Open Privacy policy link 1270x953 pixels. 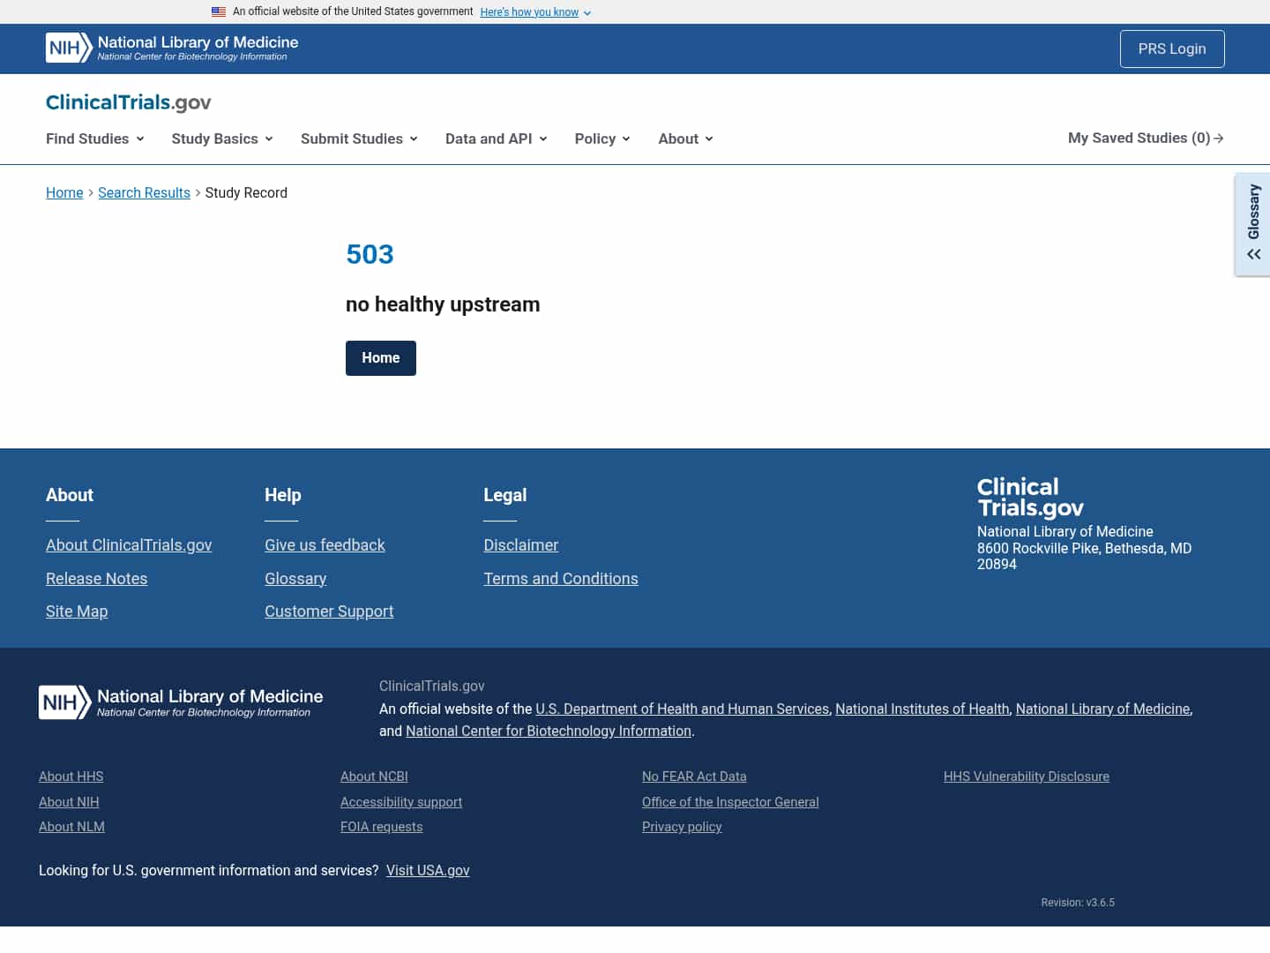pos(682,827)
